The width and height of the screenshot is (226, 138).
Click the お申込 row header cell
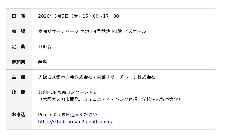(x=19, y=115)
